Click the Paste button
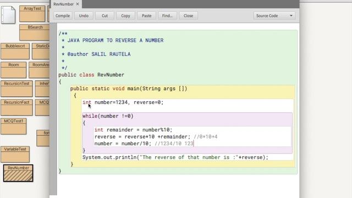The image size is (352, 198). tap(147, 16)
